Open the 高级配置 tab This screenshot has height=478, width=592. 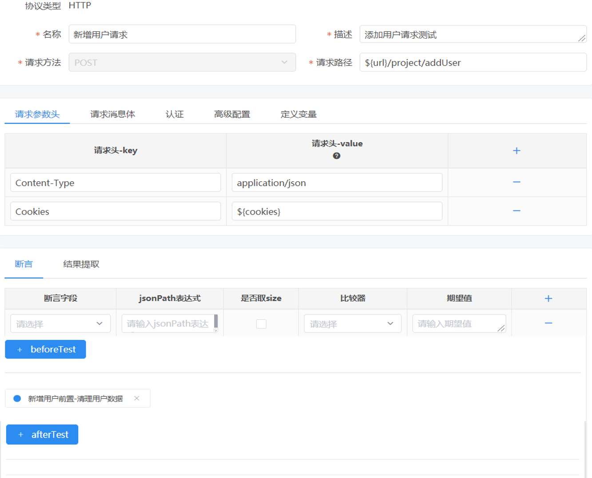[232, 114]
